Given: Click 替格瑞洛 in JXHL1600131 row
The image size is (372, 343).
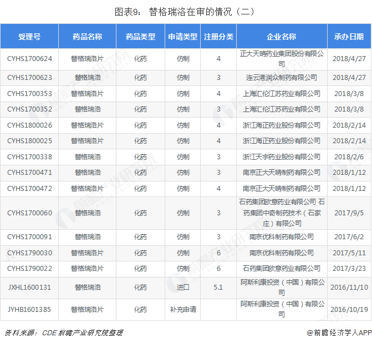Looking at the screenshot, I should pyautogui.click(x=88, y=287).
